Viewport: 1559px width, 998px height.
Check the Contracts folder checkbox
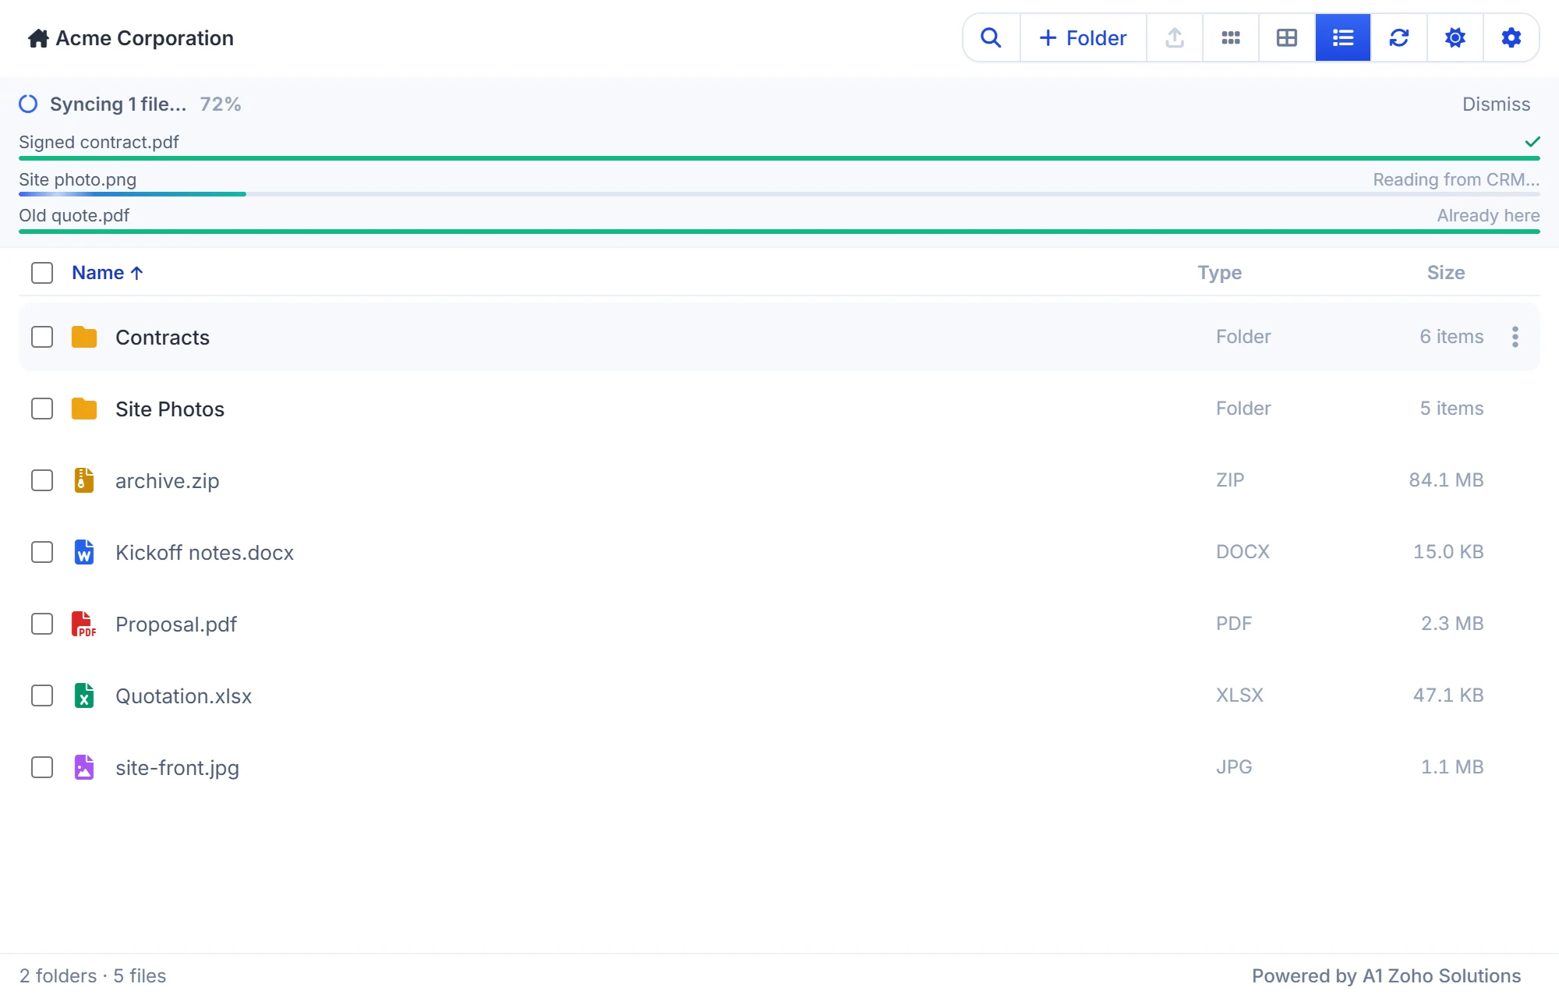42,337
